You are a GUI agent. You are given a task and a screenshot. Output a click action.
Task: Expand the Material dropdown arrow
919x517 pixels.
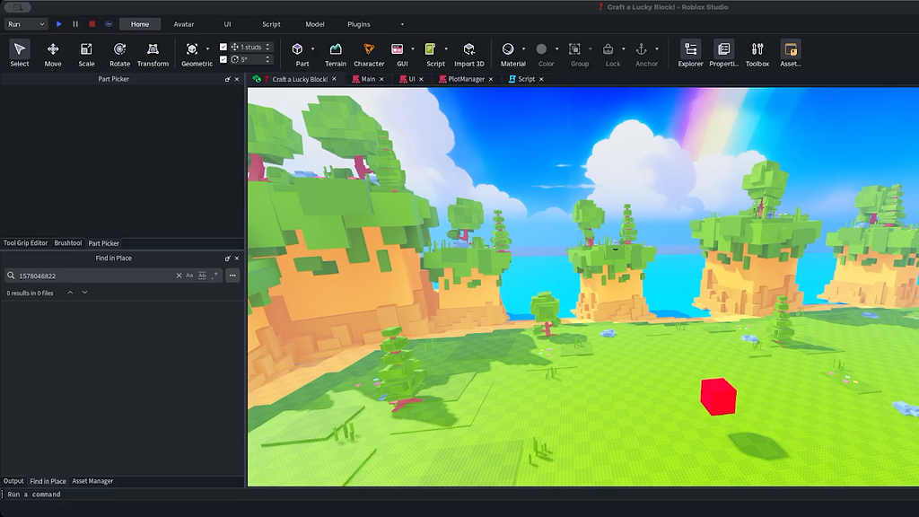[x=525, y=49]
